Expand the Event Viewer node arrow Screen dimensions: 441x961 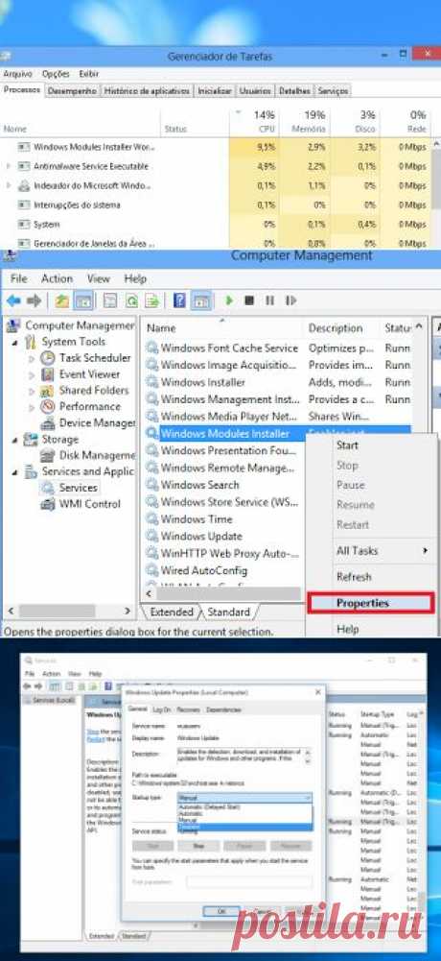(32, 374)
